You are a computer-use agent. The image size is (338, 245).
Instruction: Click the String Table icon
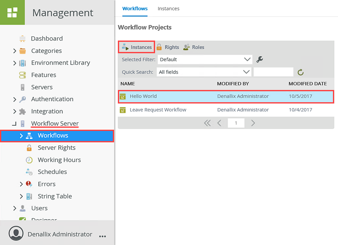click(29, 196)
